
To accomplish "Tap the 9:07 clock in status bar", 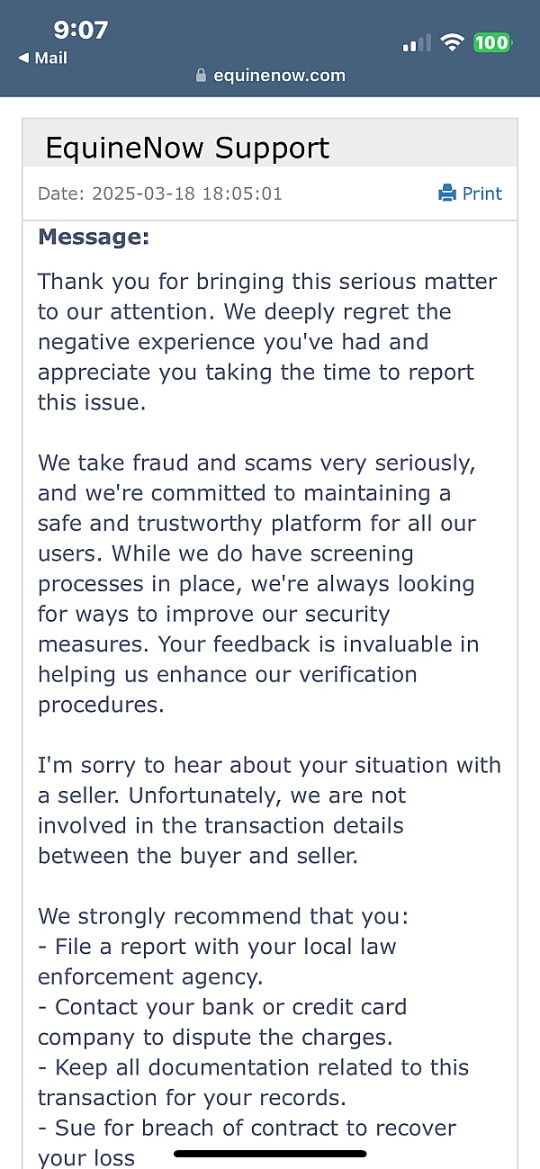I will coord(80,30).
